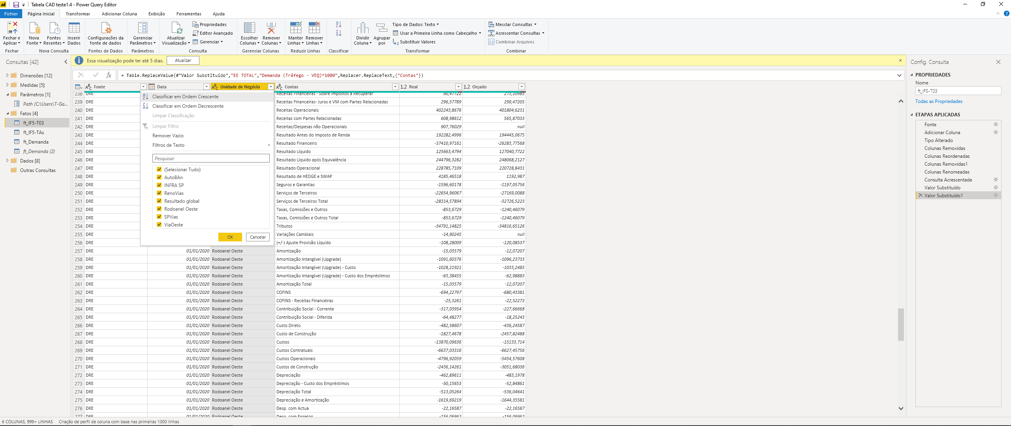Open Fontes Recentes icon
1011x426 pixels.
click(54, 28)
